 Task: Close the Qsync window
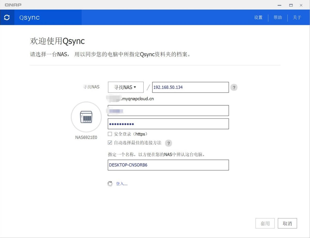coord(301,5)
